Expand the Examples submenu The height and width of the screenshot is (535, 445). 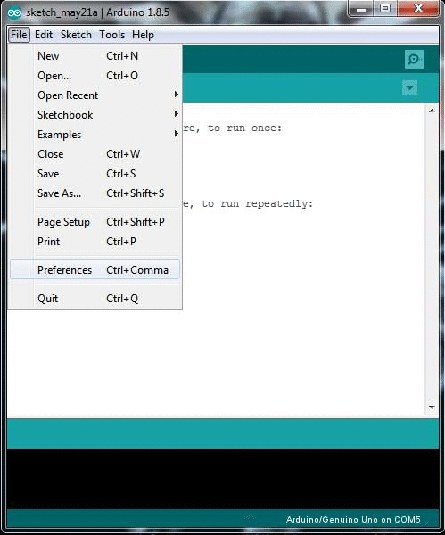[x=95, y=135]
